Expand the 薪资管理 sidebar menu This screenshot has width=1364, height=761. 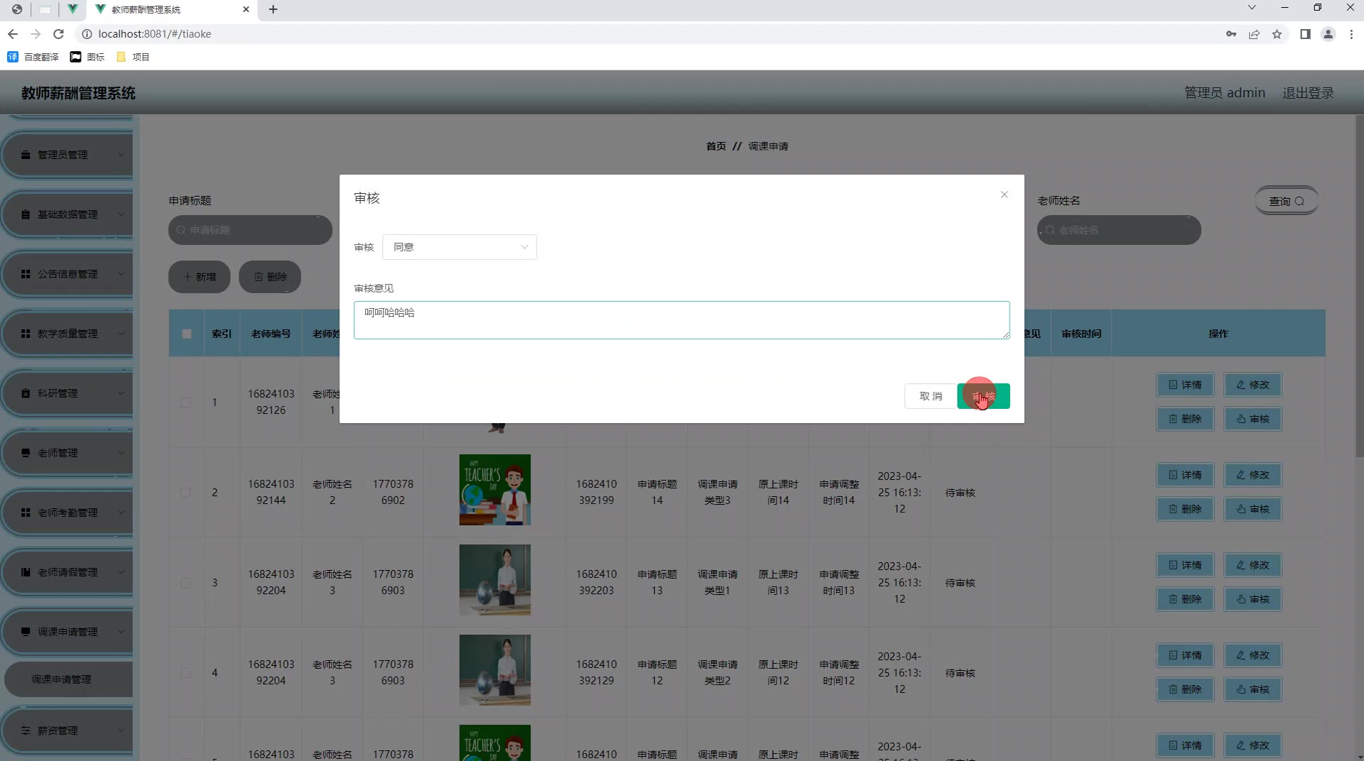tap(68, 730)
